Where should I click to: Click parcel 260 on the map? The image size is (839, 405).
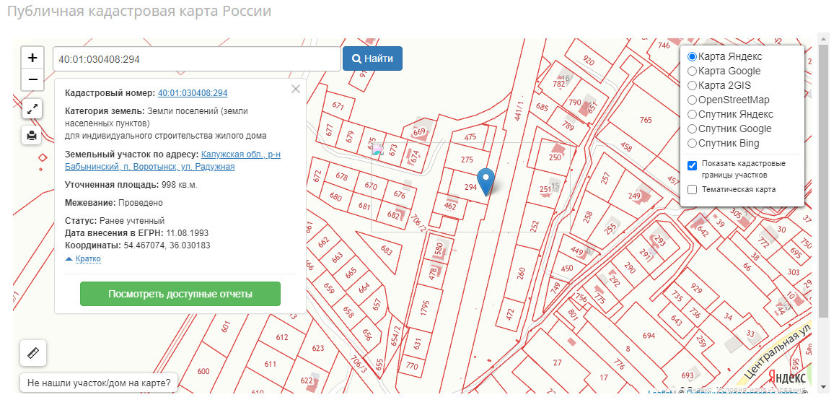click(x=521, y=274)
